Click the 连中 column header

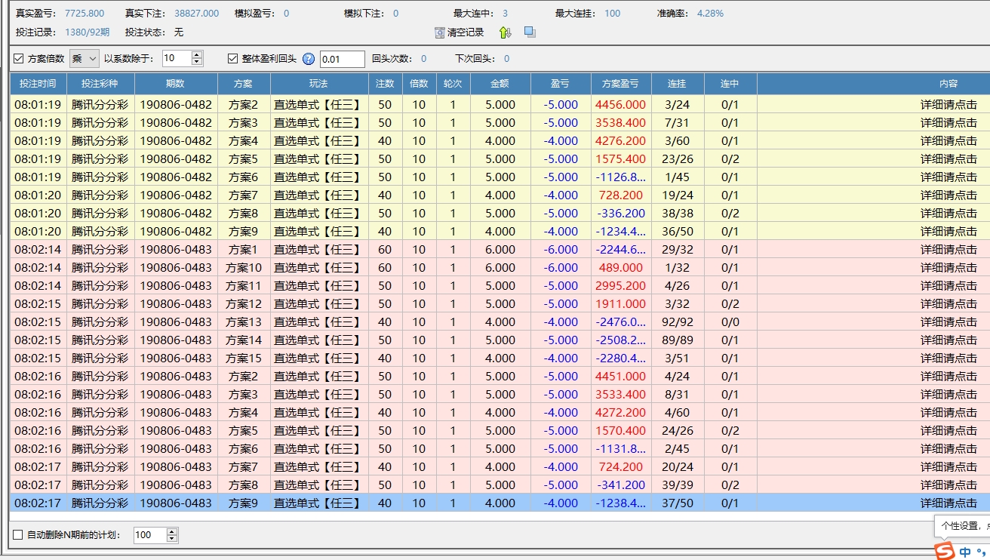click(730, 84)
